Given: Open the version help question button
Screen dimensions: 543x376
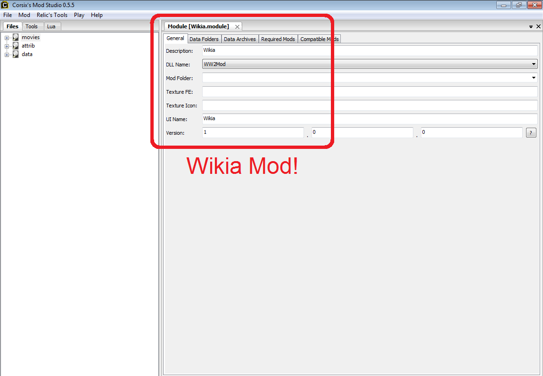Looking at the screenshot, I should coord(531,132).
